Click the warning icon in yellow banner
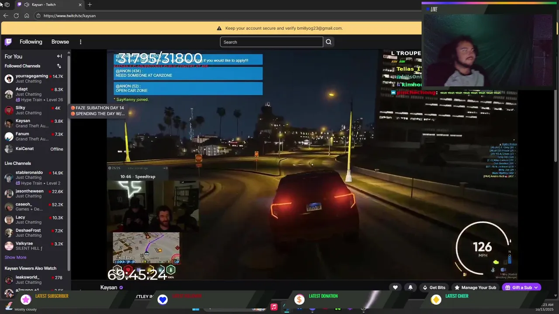 (x=219, y=28)
